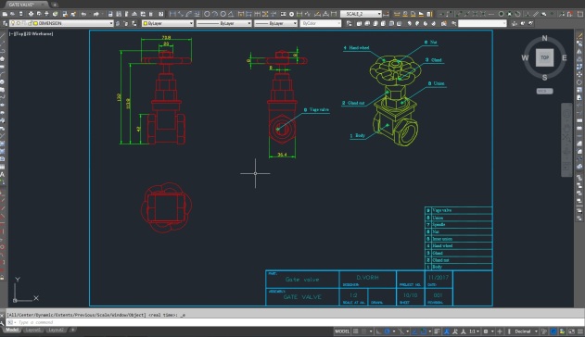The height and width of the screenshot is (337, 585).
Task: Select the Aligned dimension tool
Action: [181, 14]
